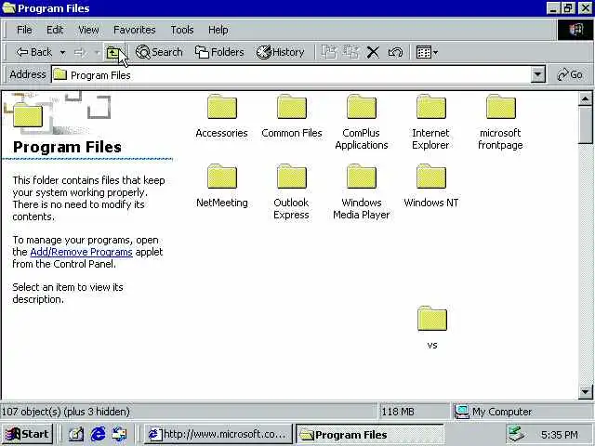Open the File menu
The height and width of the screenshot is (446, 595).
(x=24, y=30)
